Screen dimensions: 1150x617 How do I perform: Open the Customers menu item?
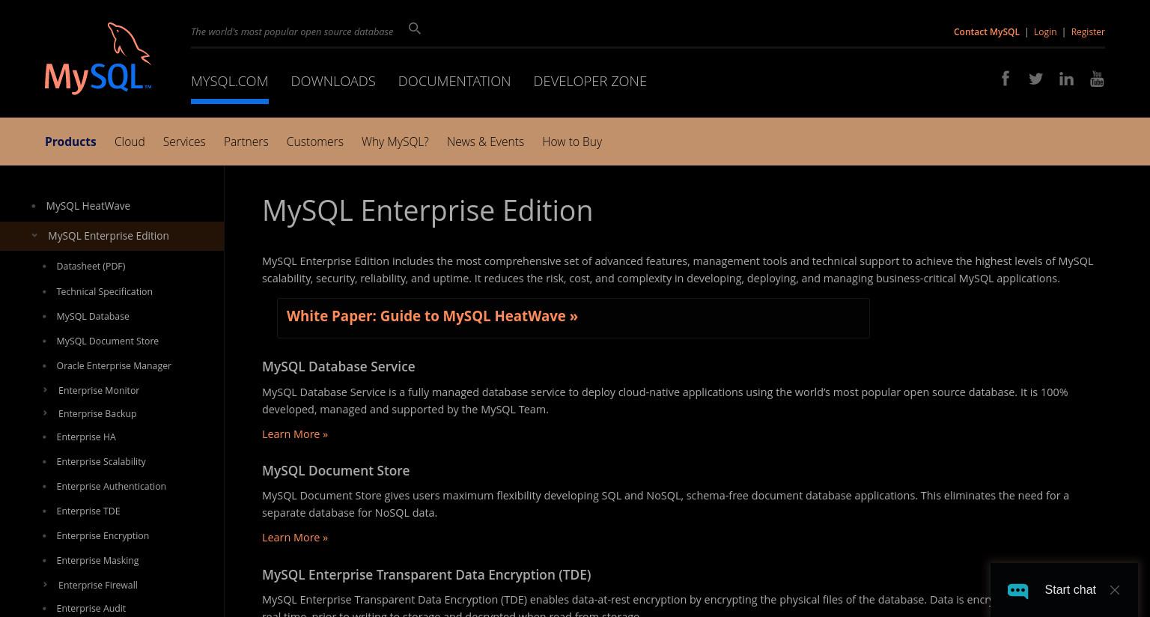coord(314,142)
